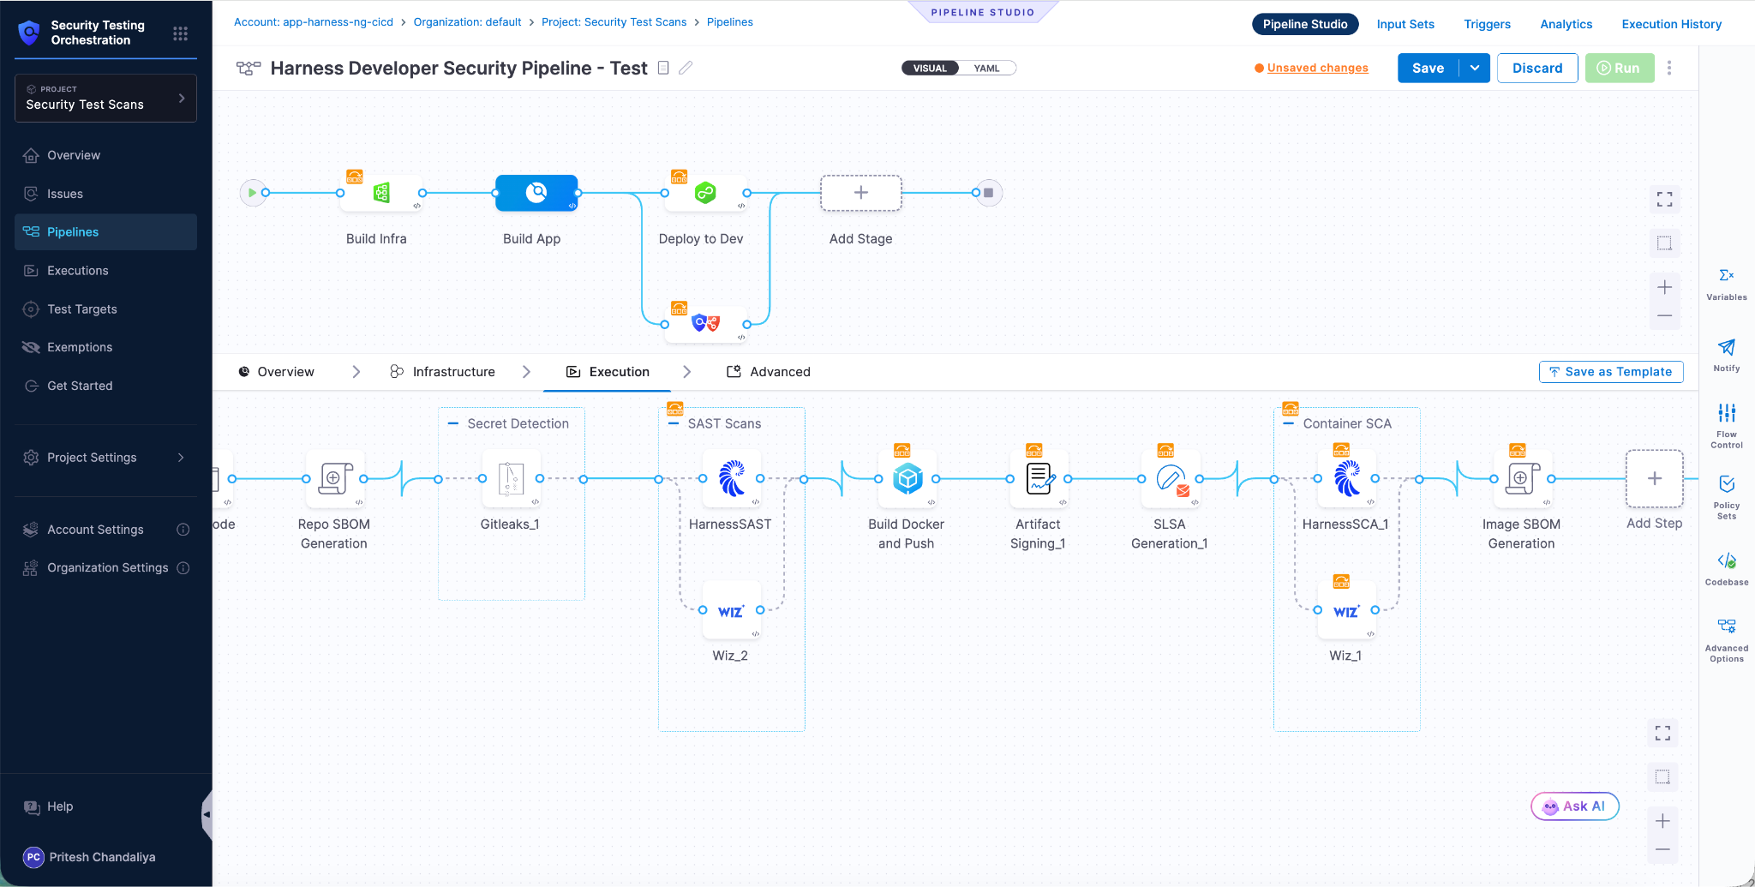
Task: Select the Build Infra stage icon
Action: pos(381,193)
